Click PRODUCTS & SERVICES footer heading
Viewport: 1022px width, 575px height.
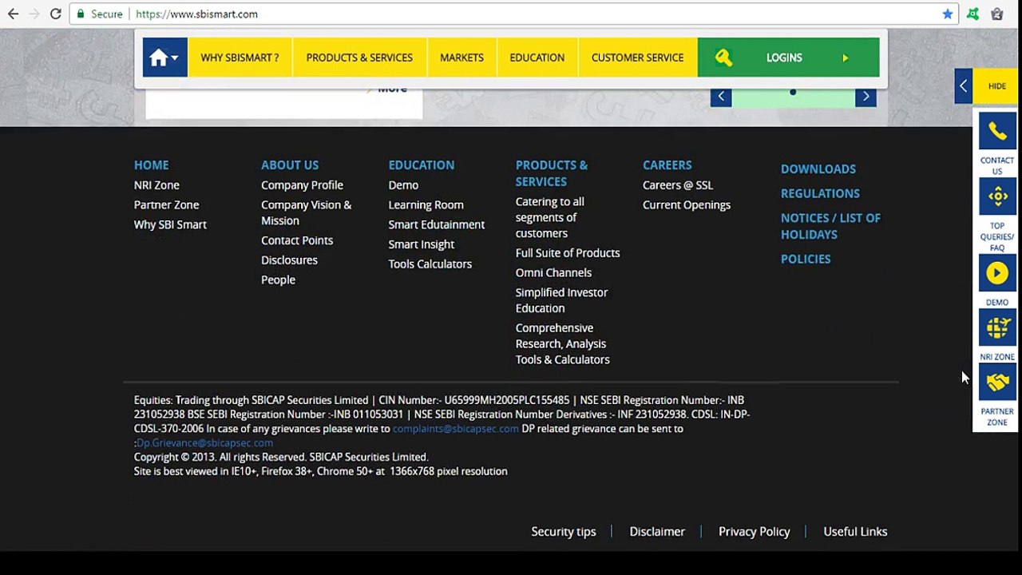552,173
